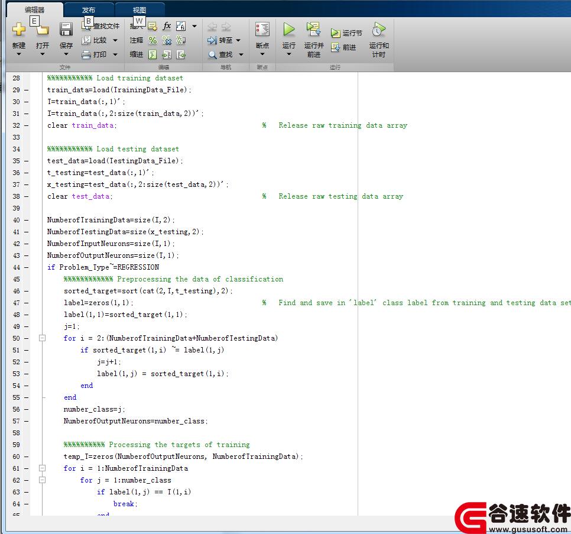Open the New (新建) dropdown arrow
571x534 pixels.
pos(18,54)
